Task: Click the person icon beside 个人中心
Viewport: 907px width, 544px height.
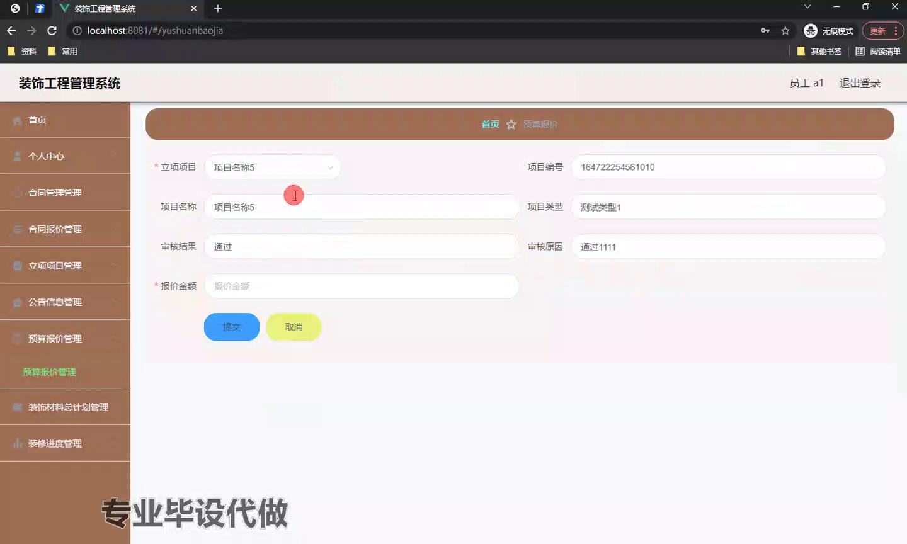Action: [x=18, y=156]
